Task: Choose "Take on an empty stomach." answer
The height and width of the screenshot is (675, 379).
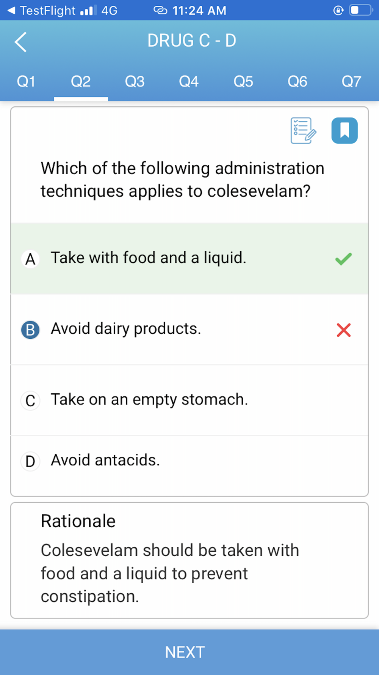Action: 149,400
